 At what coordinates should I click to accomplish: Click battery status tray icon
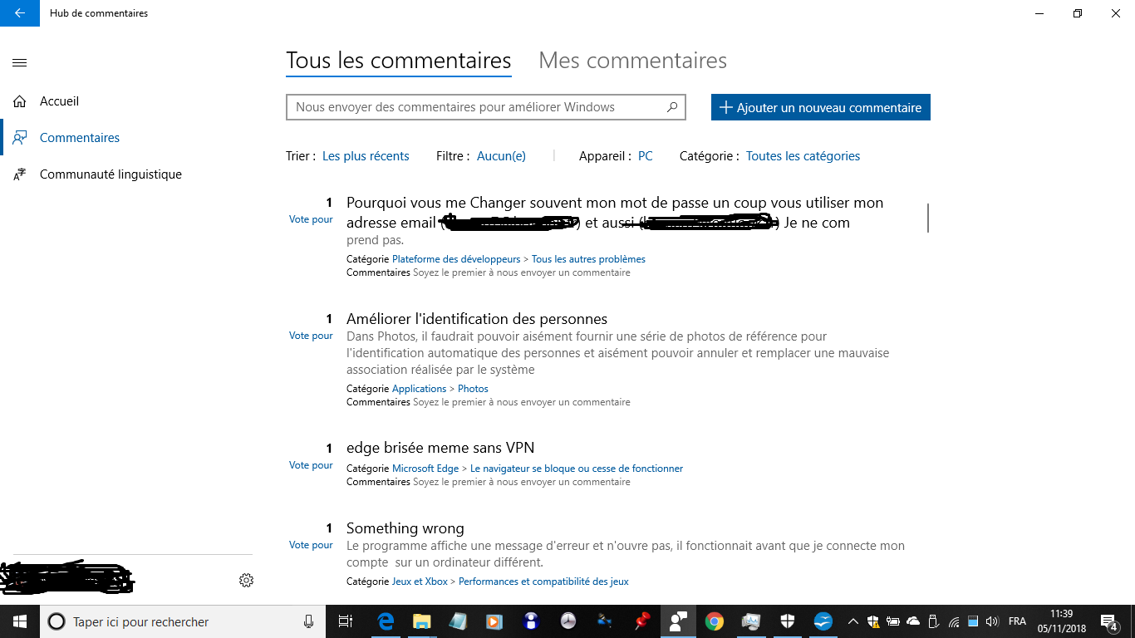[893, 621]
